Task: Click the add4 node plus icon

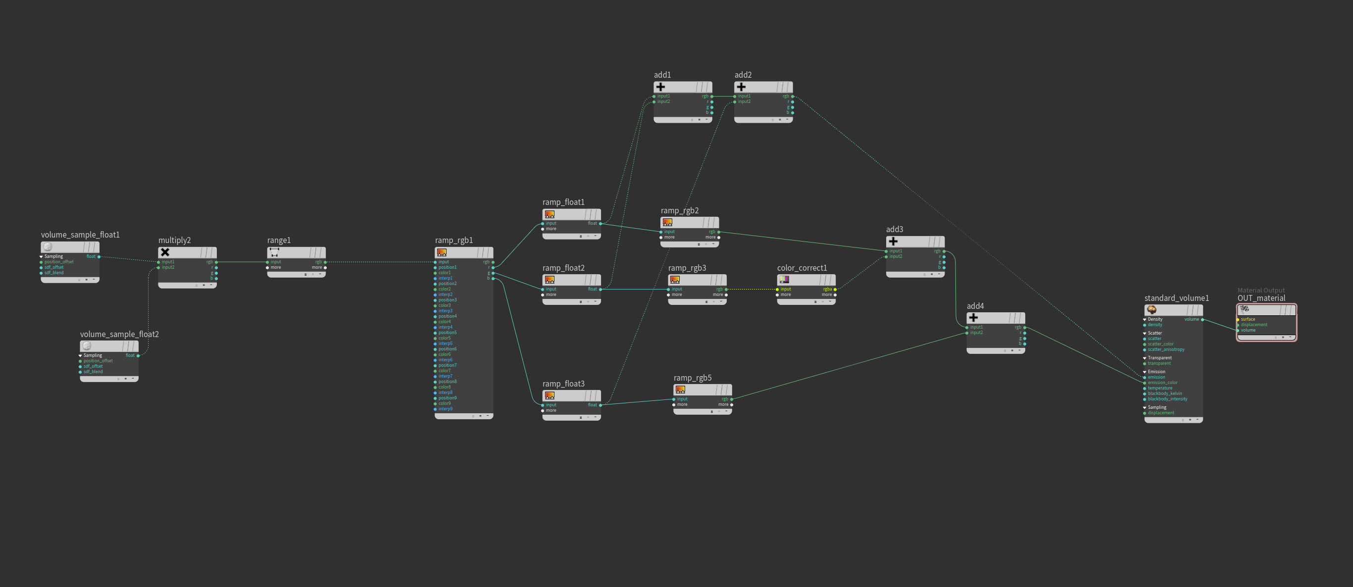Action: (973, 318)
